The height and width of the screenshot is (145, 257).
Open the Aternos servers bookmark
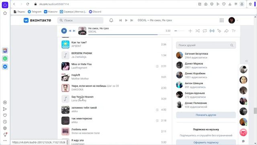73,12
